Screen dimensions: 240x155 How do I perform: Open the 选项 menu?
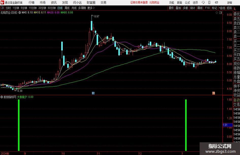pyautogui.click(x=195, y=3)
